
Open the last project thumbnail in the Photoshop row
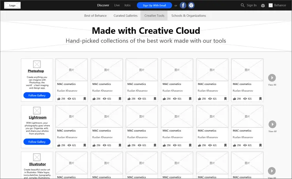[247, 70]
